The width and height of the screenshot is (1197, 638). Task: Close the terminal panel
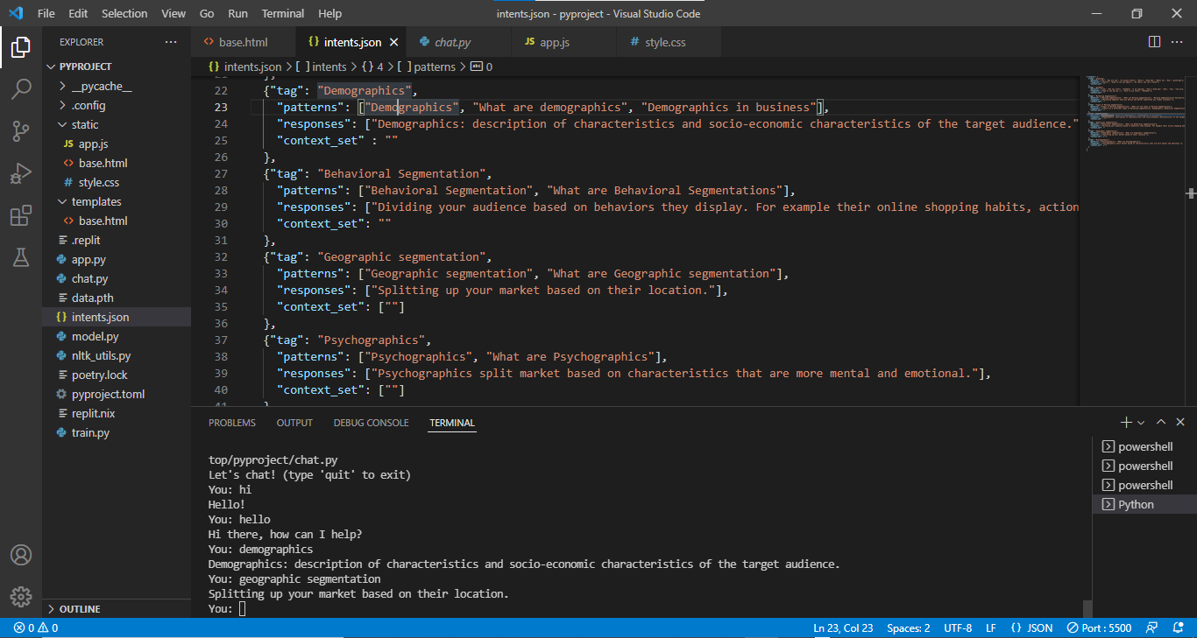(x=1180, y=423)
